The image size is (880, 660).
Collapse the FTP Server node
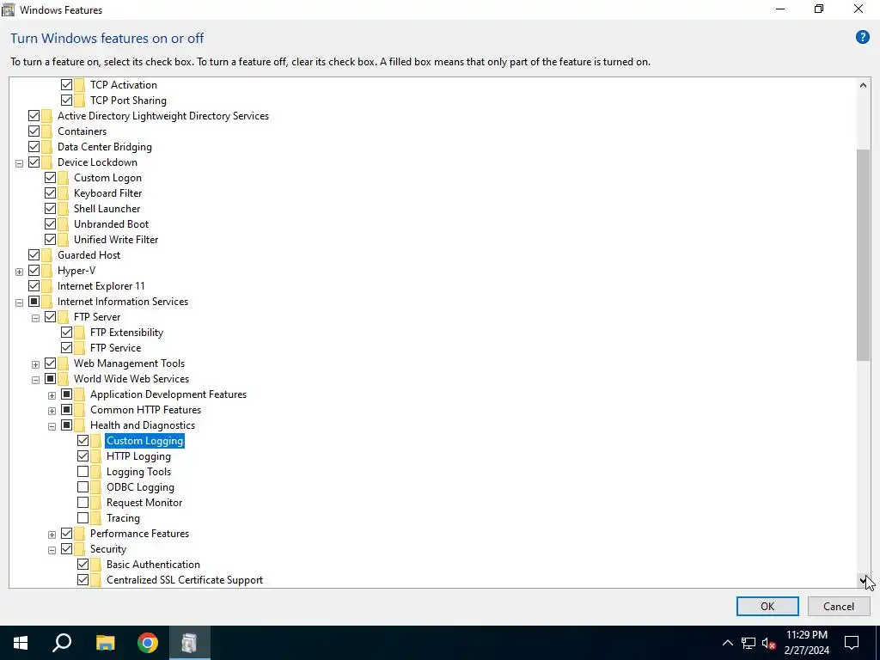35,318
